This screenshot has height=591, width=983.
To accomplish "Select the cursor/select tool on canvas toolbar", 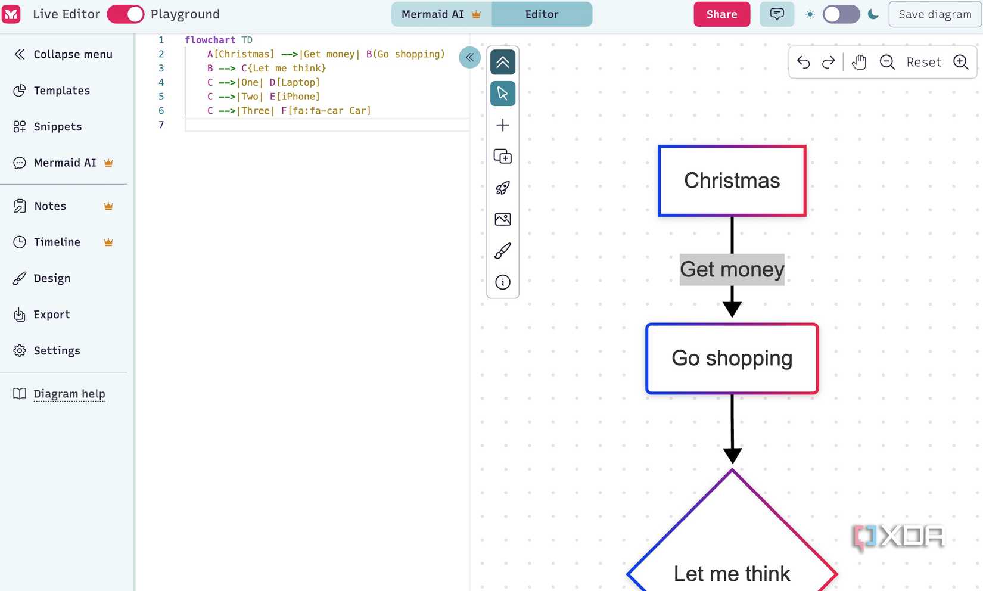I will click(x=503, y=94).
